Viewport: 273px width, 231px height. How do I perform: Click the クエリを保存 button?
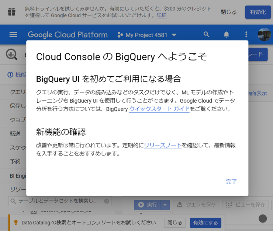197,205
